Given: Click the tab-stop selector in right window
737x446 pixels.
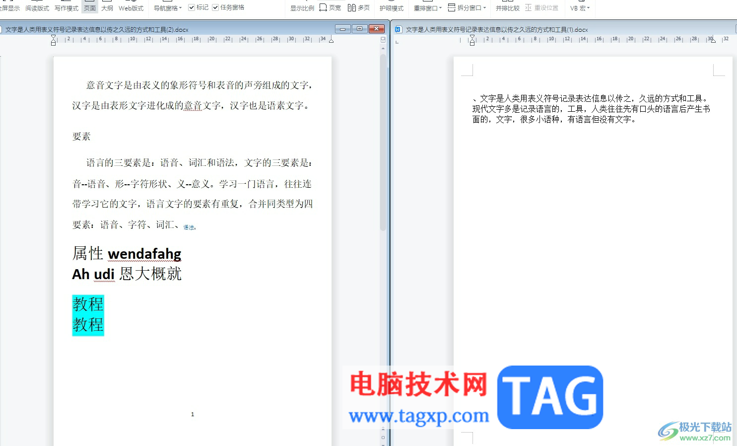Looking at the screenshot, I should (x=397, y=42).
